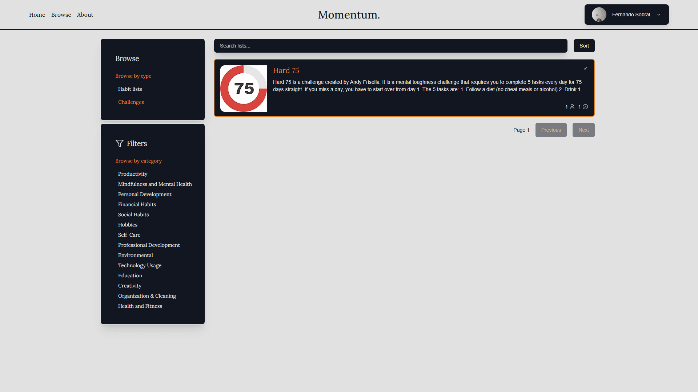Expand the Browse by type section
Screen dimensions: 698x392
pyautogui.click(x=133, y=75)
